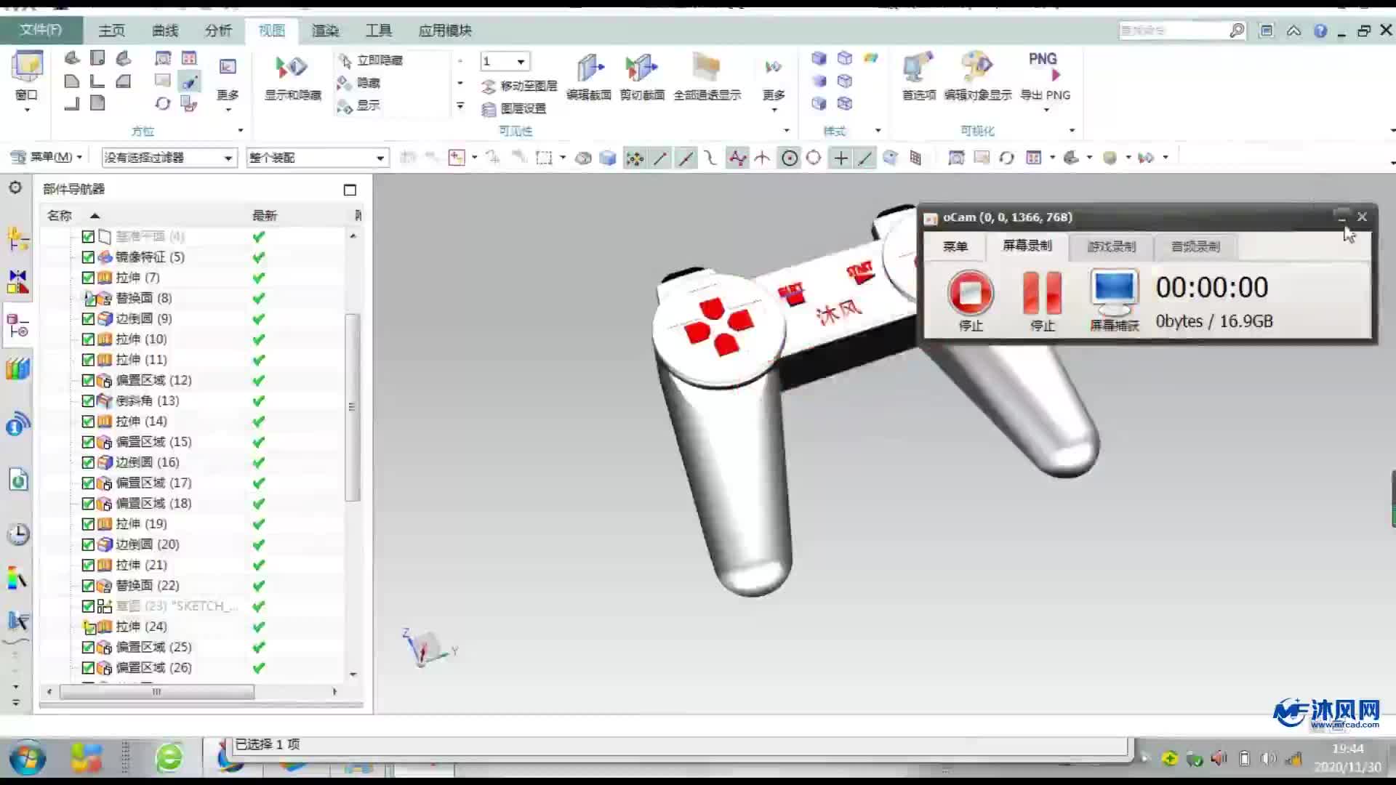Image resolution: width=1396 pixels, height=785 pixels.
Task: Open the 菜单(M) menu dropdown
Action: 47,157
